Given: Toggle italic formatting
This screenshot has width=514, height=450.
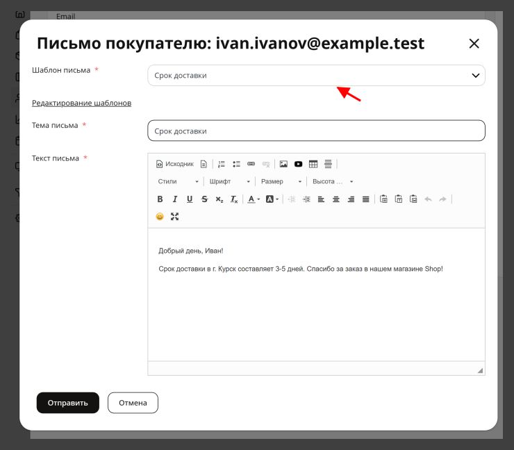Looking at the screenshot, I should (175, 199).
